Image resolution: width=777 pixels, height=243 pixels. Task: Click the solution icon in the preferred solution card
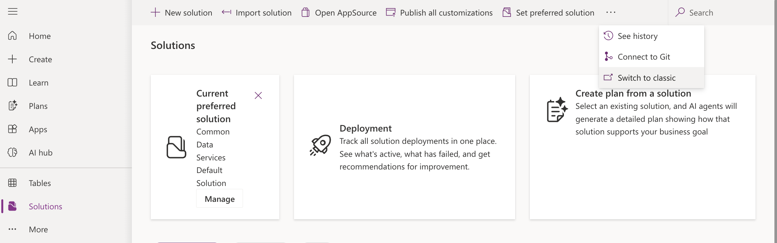point(176,147)
